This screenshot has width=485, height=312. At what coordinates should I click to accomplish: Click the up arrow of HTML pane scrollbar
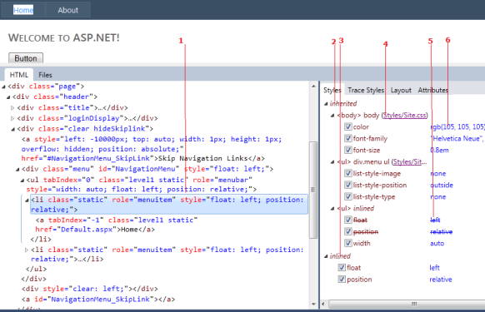point(313,87)
